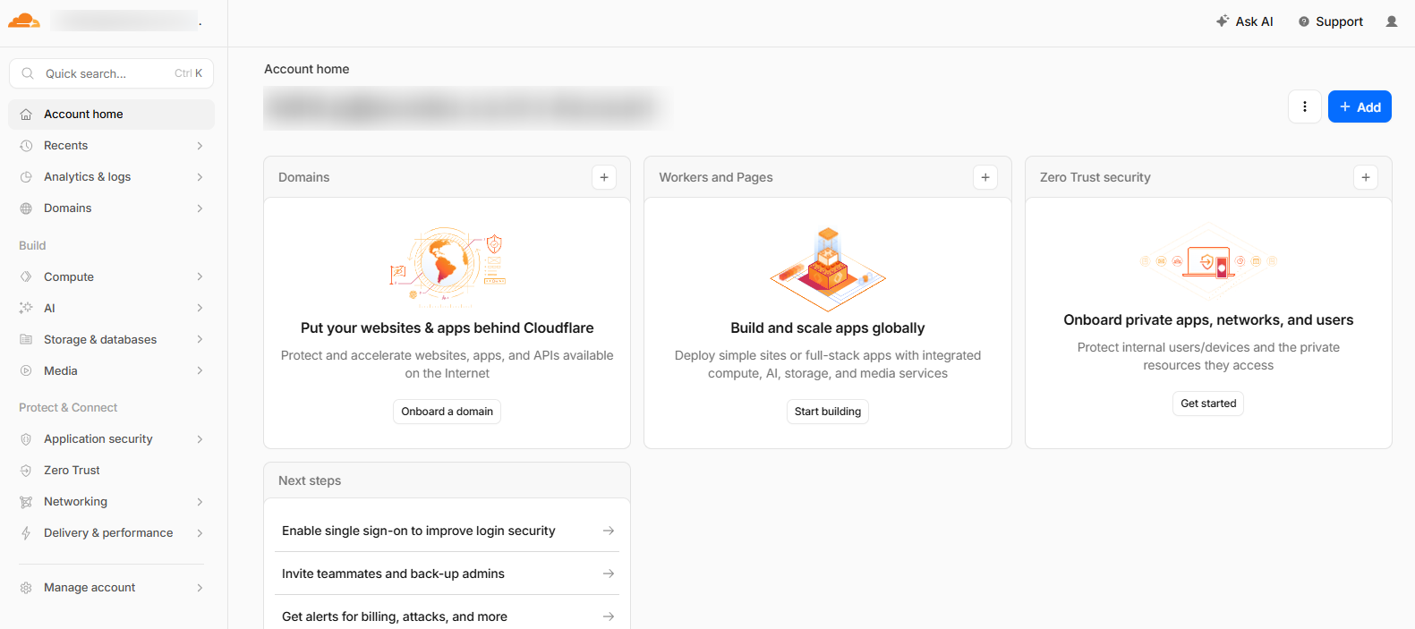Open the user profile icon

1391,21
